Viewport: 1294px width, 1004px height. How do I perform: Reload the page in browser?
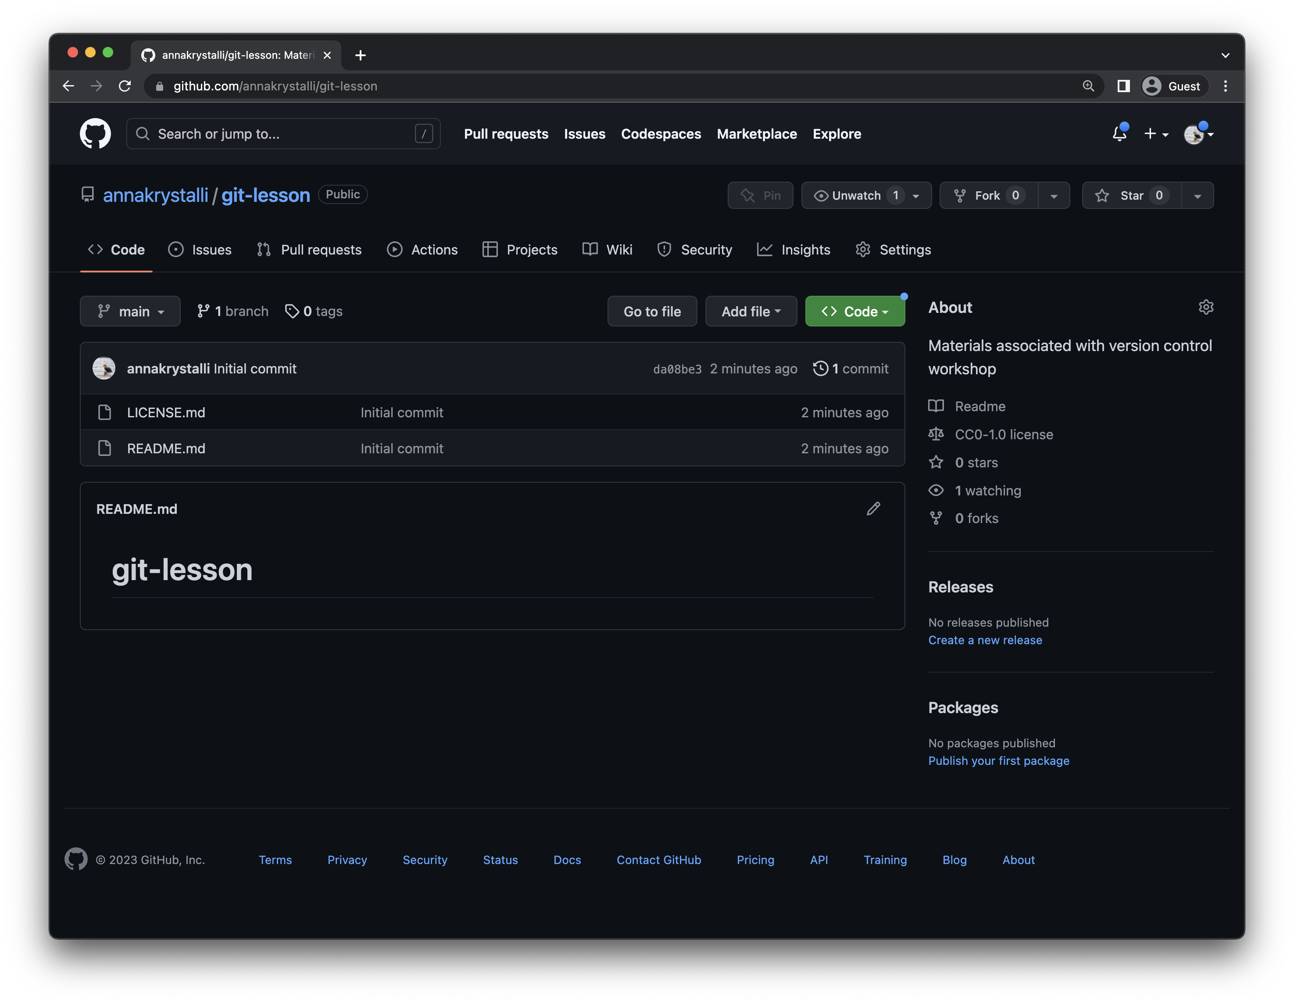click(x=125, y=86)
